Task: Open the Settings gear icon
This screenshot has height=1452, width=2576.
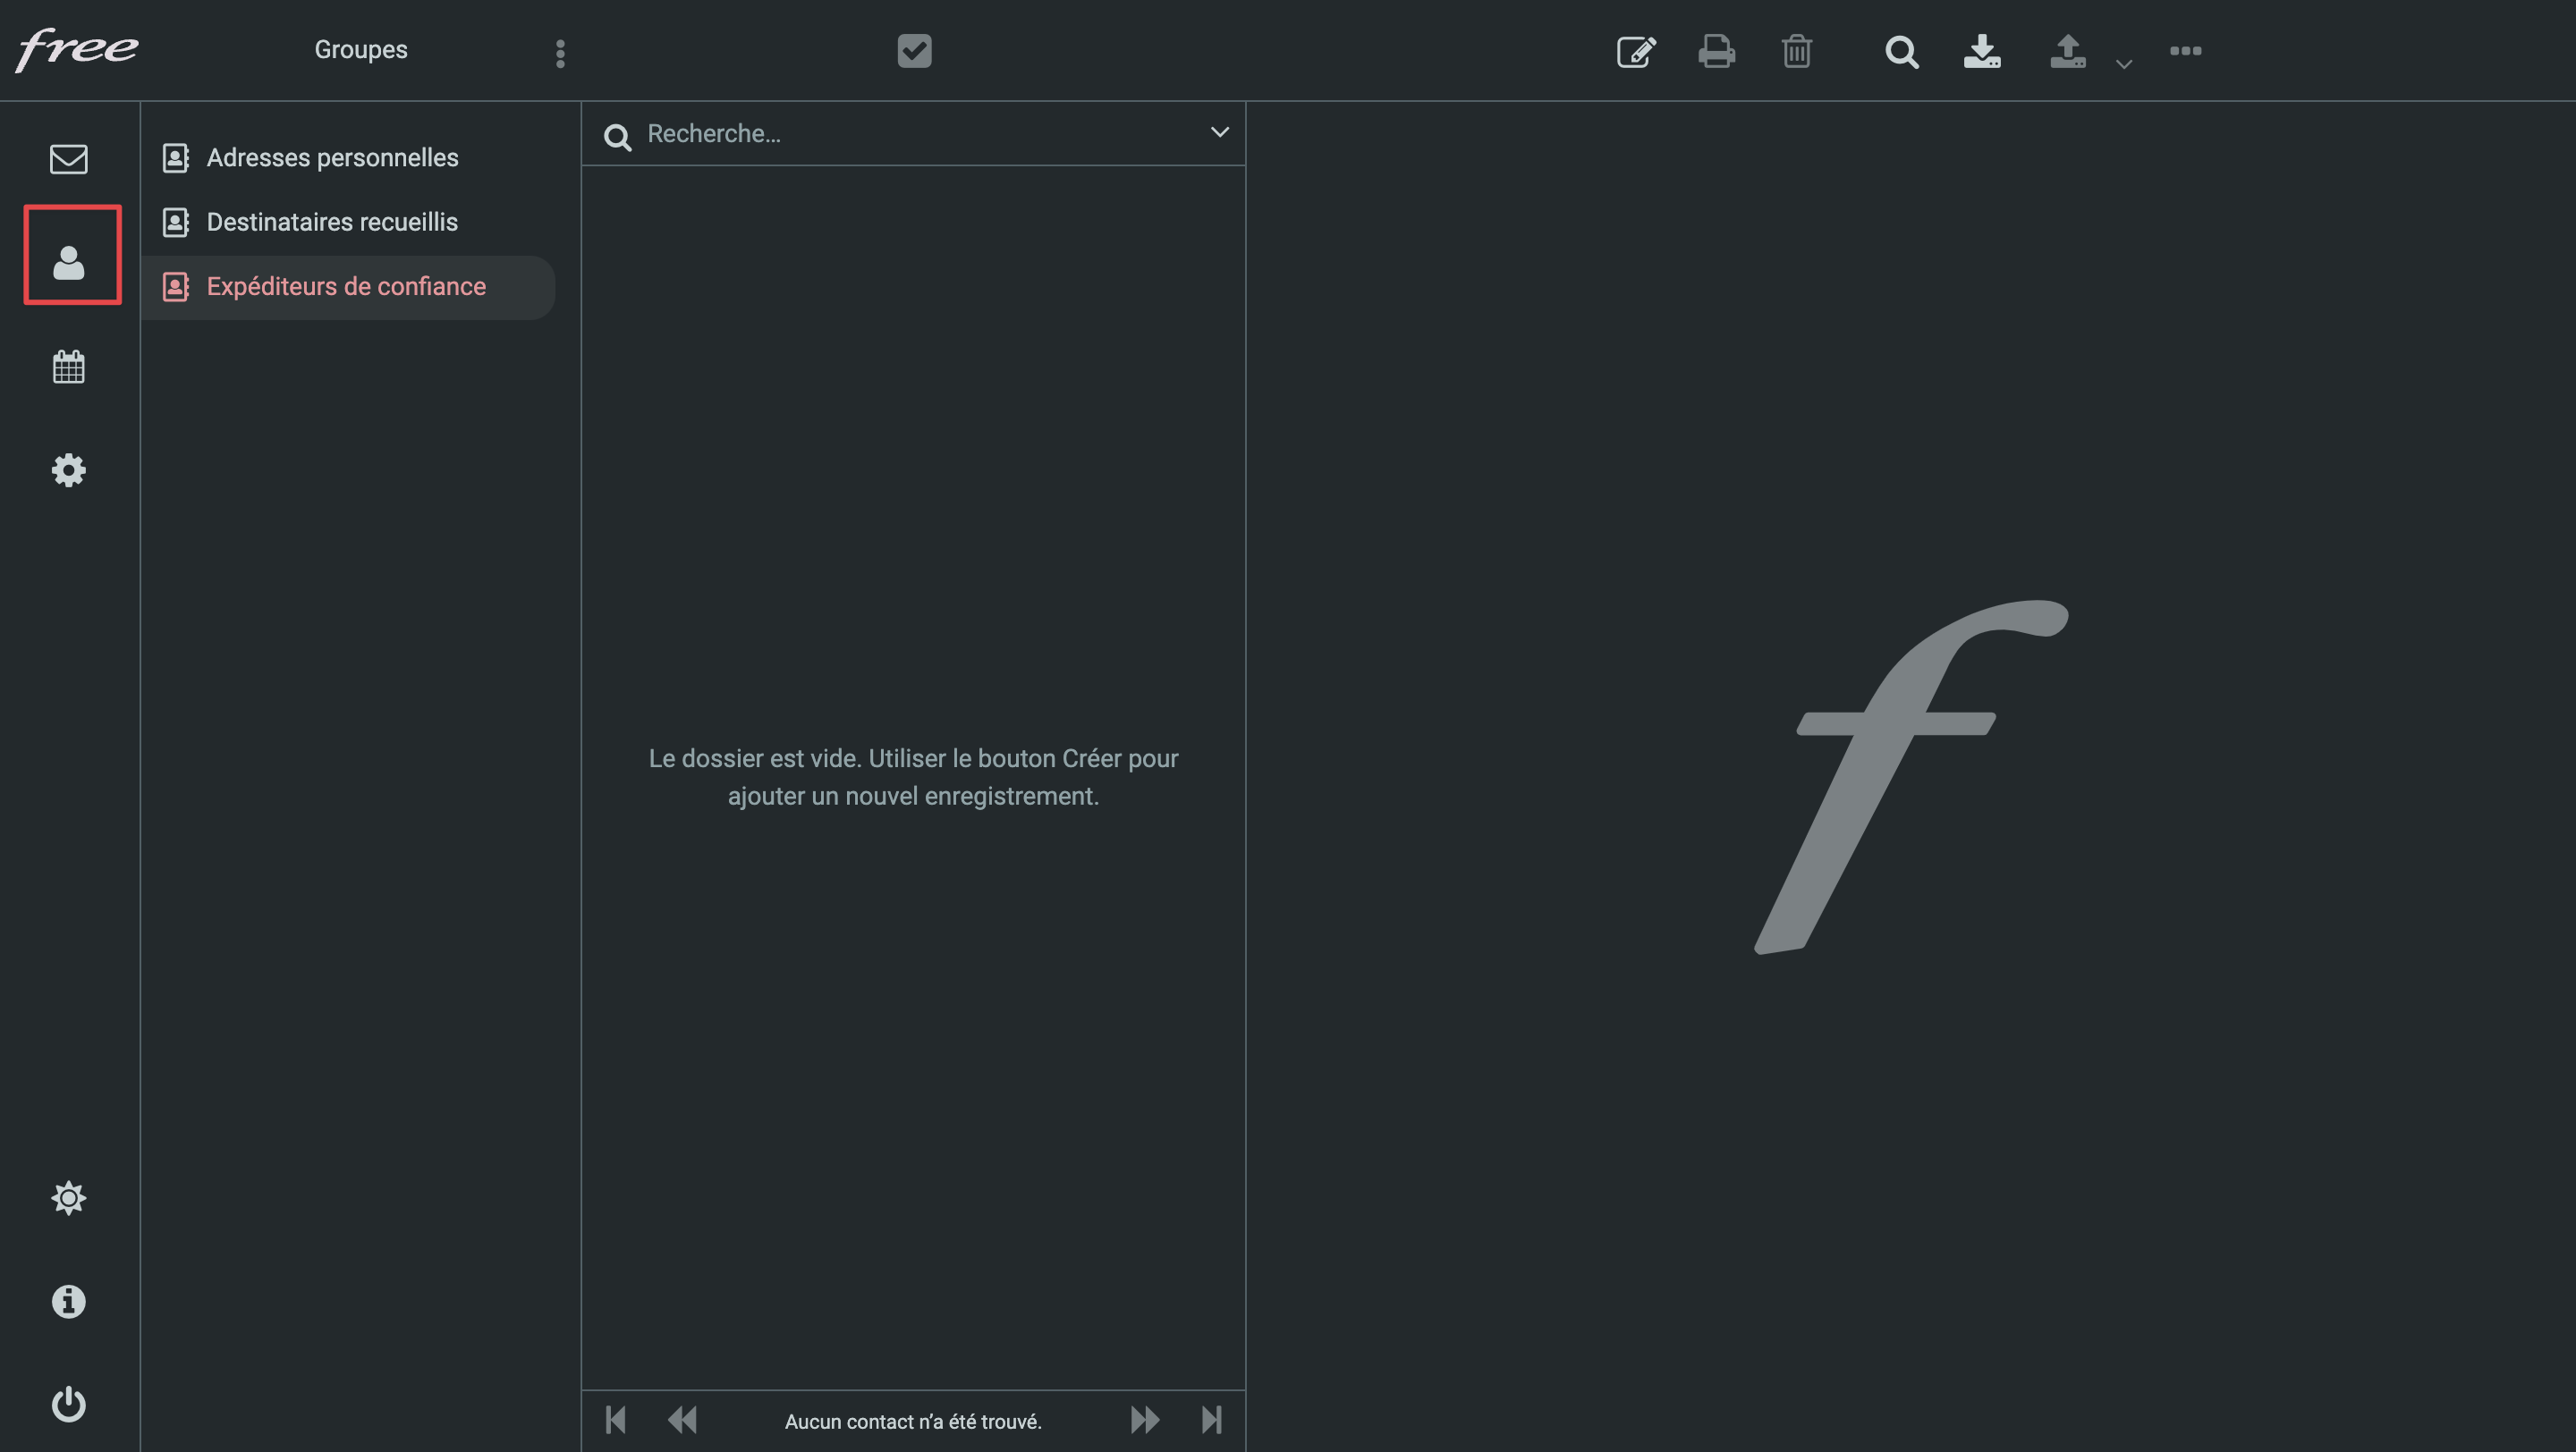Action: (69, 470)
